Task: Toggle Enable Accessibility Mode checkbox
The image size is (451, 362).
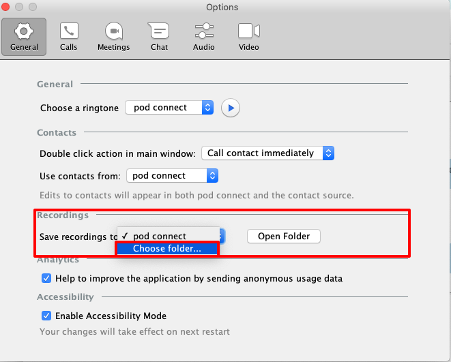Action: (46, 316)
